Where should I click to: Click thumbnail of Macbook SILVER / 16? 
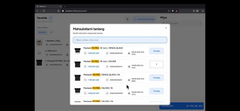point(78,91)
